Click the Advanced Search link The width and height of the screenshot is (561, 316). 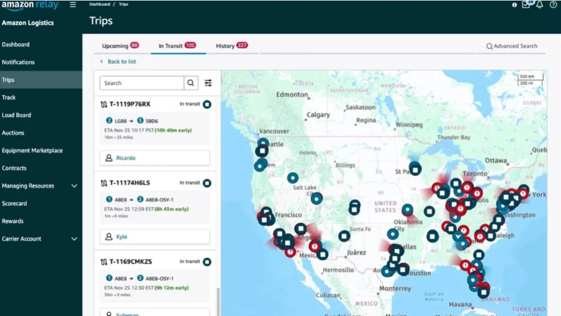point(512,46)
